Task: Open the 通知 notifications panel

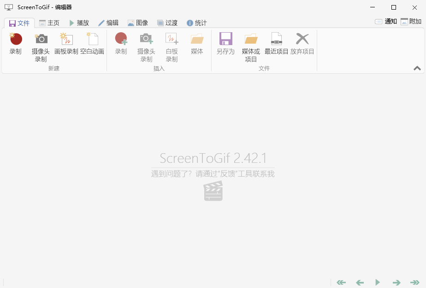Action: click(x=386, y=21)
